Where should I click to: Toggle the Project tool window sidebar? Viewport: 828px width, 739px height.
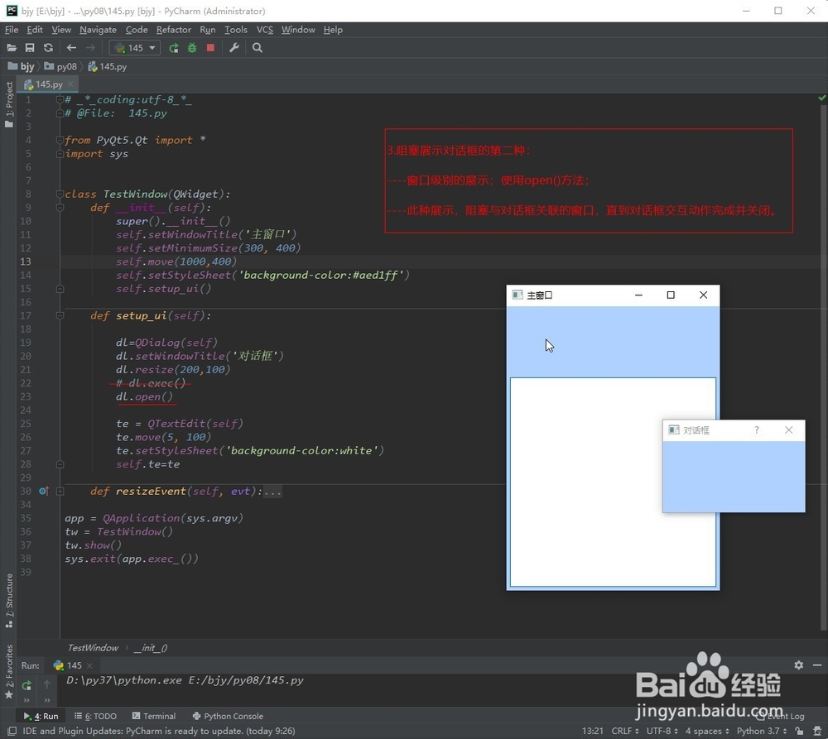point(8,104)
